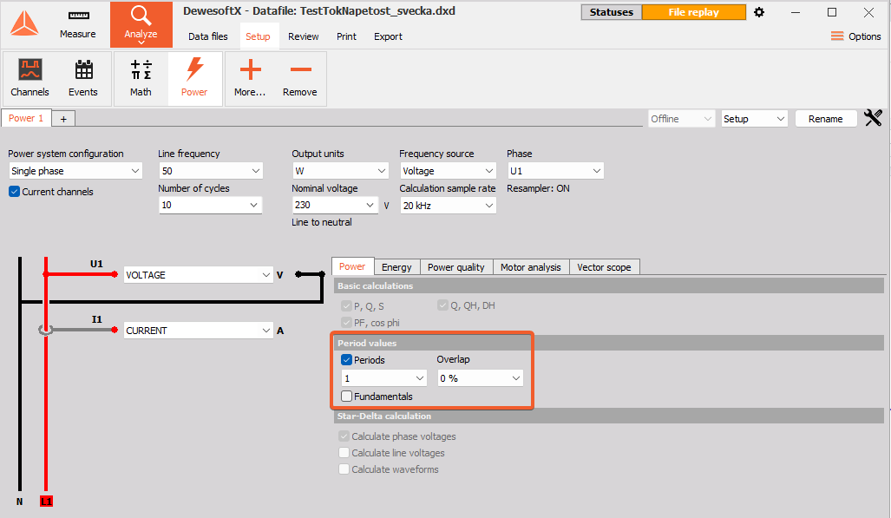Open Number of cycles dropdown
The height and width of the screenshot is (518, 891).
point(210,205)
